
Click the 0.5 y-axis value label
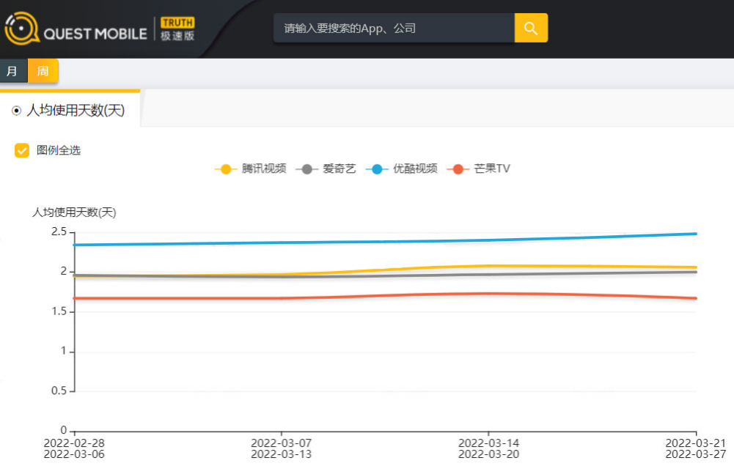click(x=59, y=391)
